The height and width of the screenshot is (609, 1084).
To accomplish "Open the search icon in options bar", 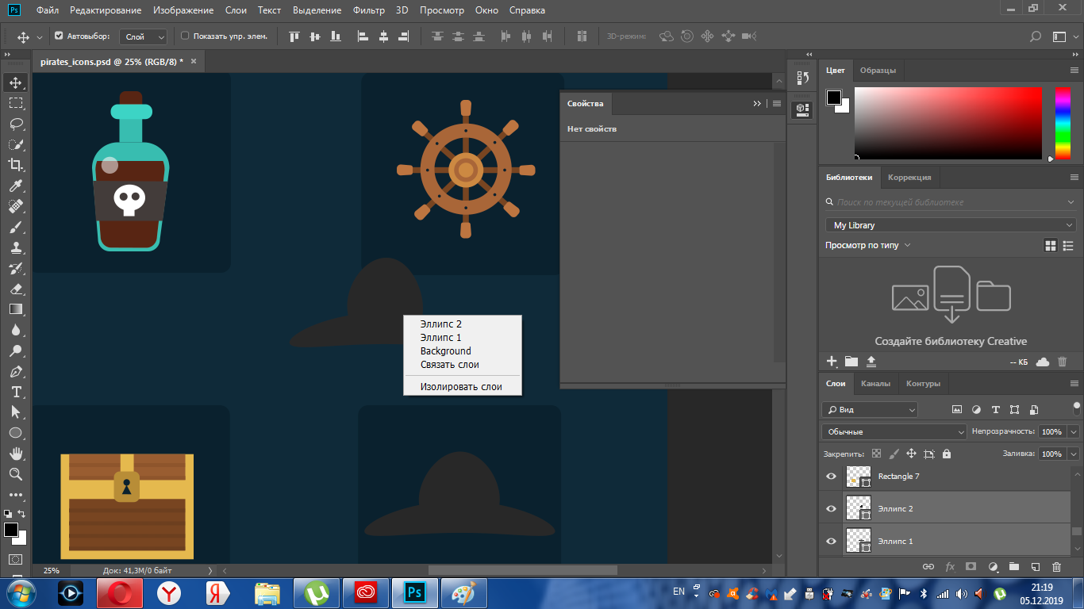I will (1035, 36).
